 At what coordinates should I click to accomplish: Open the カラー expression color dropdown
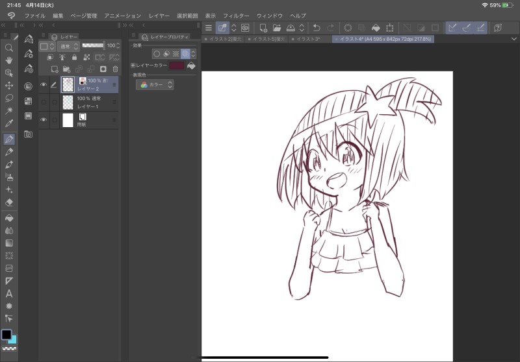pos(155,85)
